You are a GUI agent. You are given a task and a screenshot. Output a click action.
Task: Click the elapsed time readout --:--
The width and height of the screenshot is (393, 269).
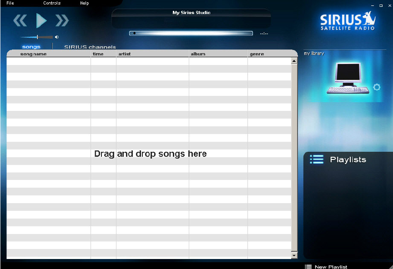[x=264, y=33]
